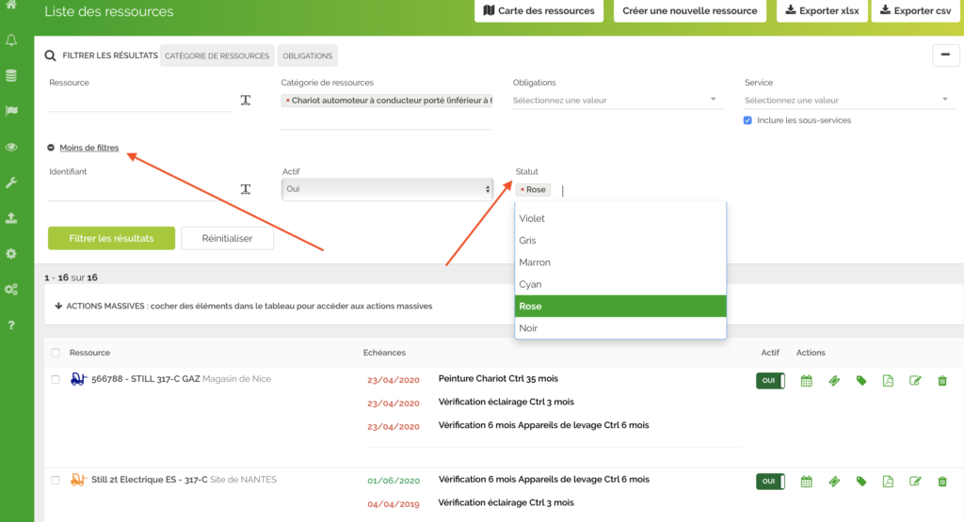Screen dimensions: 964x522
Task: Open the help question mark icon
Action: [x=11, y=325]
